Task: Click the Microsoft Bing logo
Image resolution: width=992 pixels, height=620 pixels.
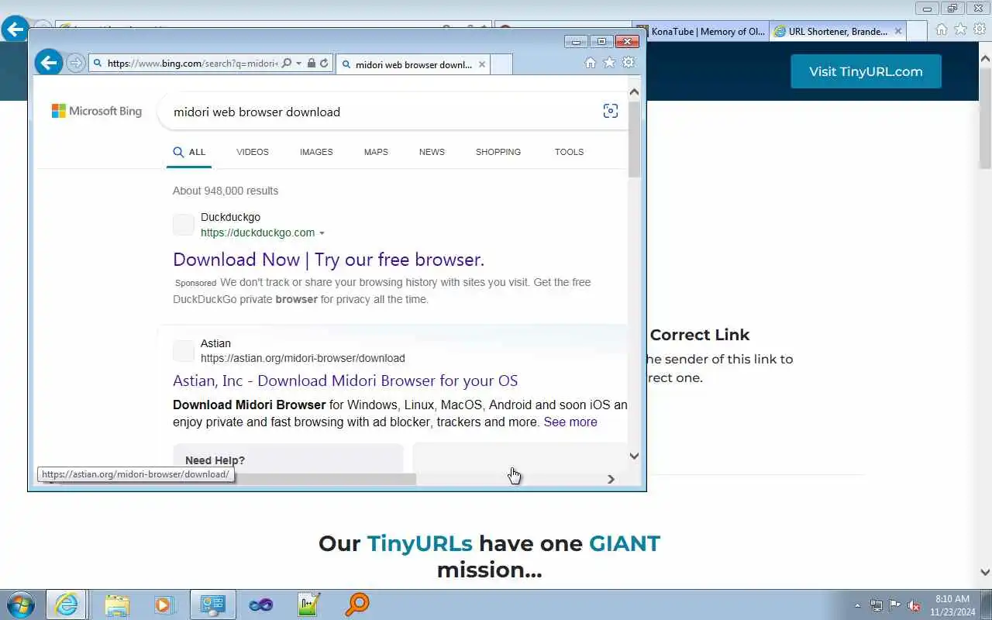Action: [97, 111]
